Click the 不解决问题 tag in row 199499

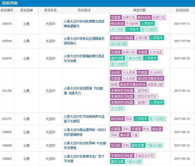point(154,145)
